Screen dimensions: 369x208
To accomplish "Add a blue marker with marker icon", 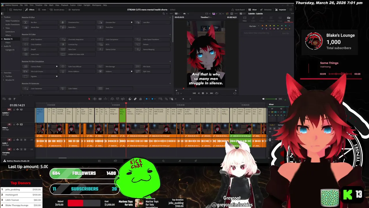I will pos(152,99).
